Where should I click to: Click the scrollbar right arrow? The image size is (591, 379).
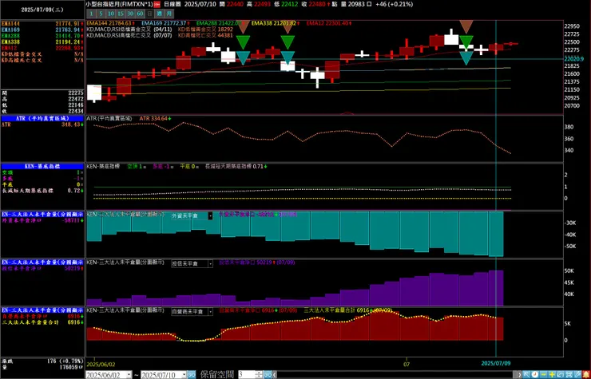coord(519,374)
